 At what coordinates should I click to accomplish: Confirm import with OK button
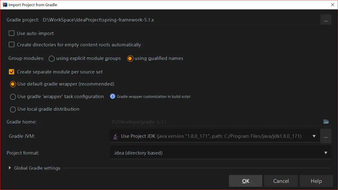click(246, 181)
